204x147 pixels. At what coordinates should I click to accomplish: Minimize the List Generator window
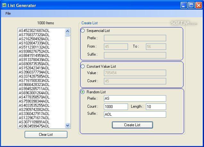coord(183,5)
